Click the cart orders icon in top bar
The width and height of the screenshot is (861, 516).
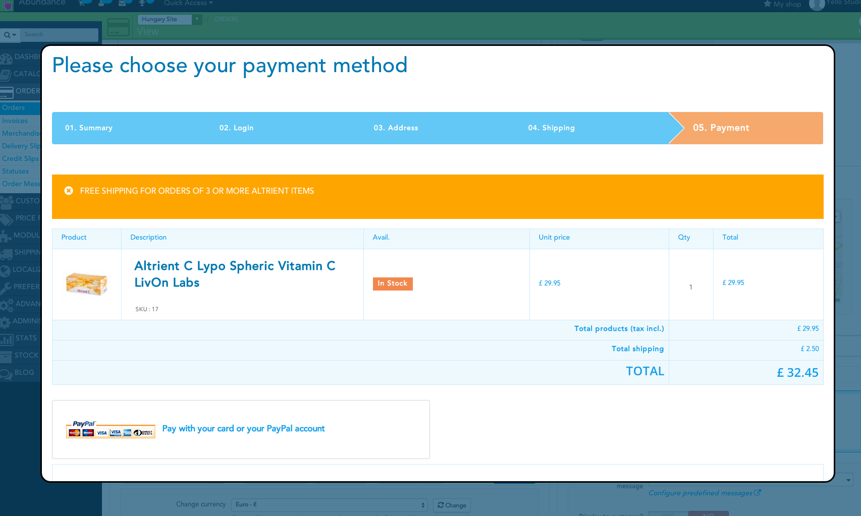(82, 3)
